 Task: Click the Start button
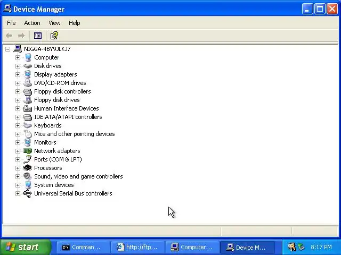(x=25, y=247)
